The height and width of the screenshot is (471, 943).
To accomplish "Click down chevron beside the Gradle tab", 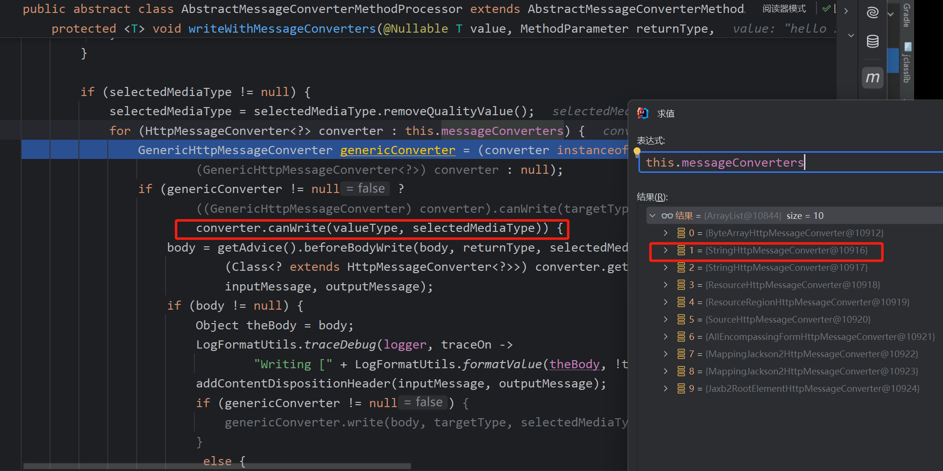I will tap(891, 14).
